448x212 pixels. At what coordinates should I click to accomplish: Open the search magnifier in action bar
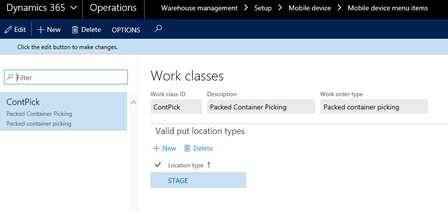tap(158, 29)
